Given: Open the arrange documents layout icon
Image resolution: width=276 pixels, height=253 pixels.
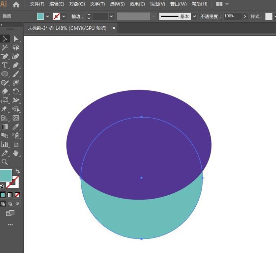Looking at the screenshot, I should 219,4.
